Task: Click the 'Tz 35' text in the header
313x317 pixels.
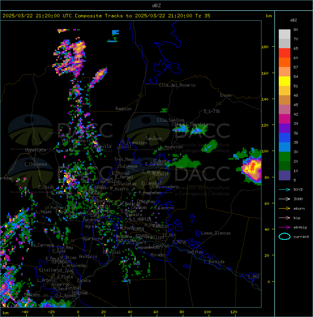Action: tap(203, 16)
